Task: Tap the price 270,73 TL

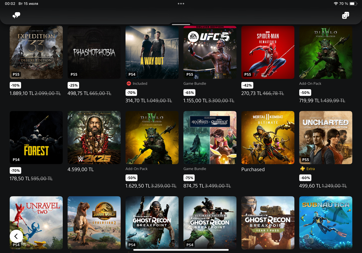Action: 252,93
